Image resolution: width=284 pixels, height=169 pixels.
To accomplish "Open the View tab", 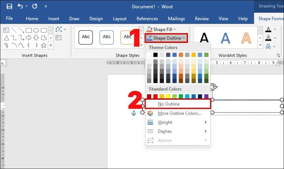I will pos(223,19).
